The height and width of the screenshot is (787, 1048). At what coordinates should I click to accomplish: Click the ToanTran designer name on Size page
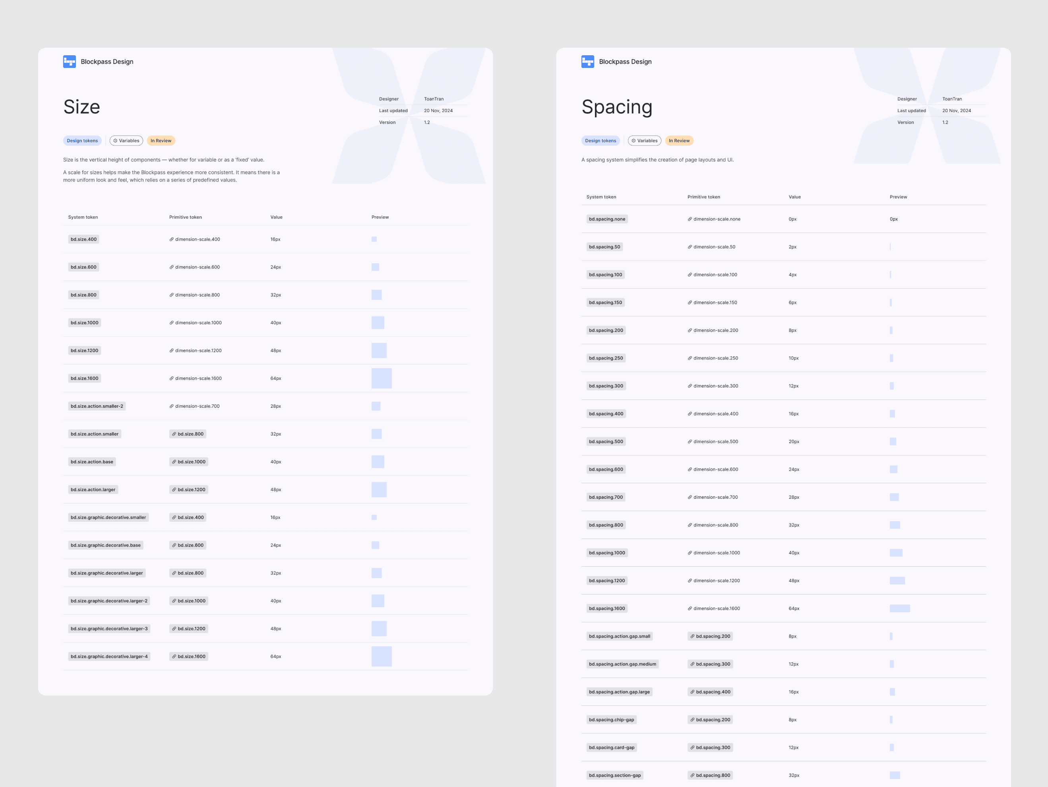point(434,99)
